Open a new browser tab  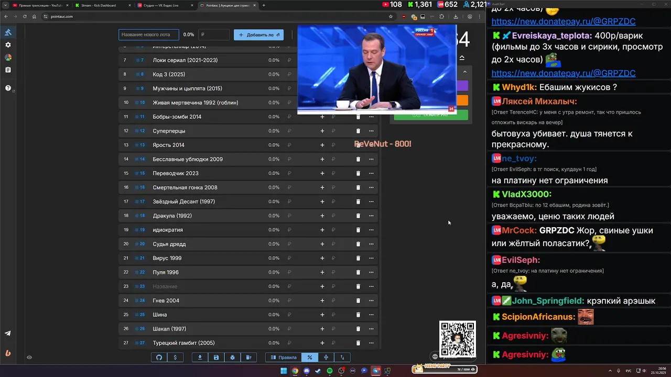pos(264,5)
